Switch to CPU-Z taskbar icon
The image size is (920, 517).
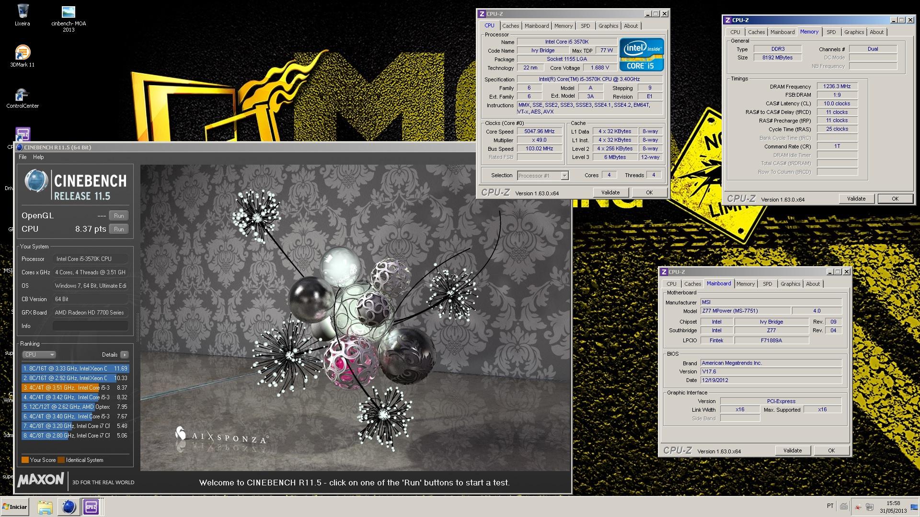click(x=91, y=506)
